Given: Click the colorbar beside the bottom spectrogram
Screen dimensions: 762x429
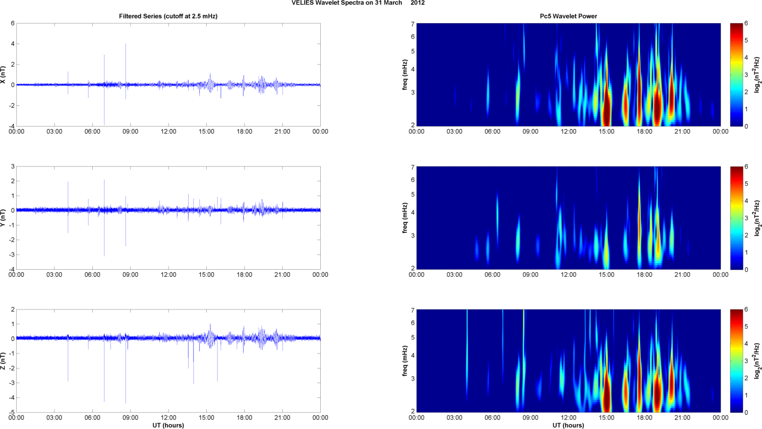Looking at the screenshot, I should 736,361.
